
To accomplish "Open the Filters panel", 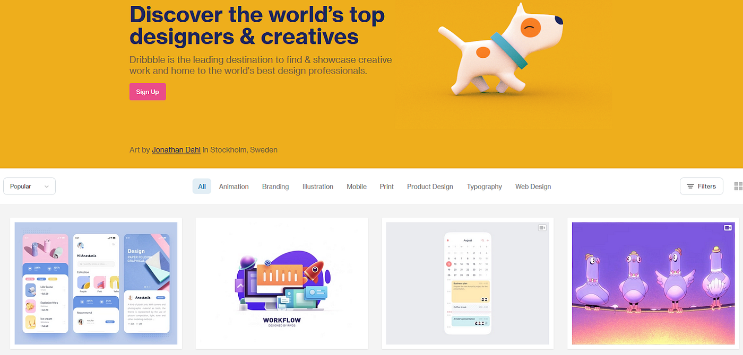I will [701, 187].
